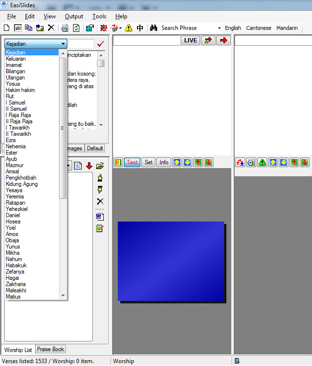Click the New blank document toolbar icon

pos(7,28)
